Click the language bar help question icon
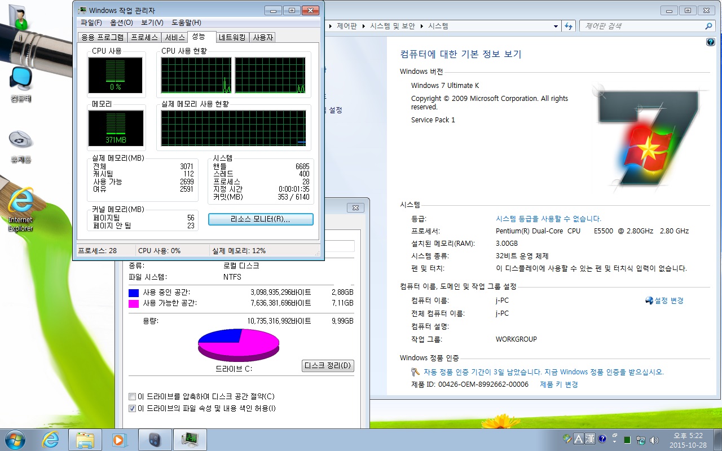The width and height of the screenshot is (722, 451). [602, 438]
